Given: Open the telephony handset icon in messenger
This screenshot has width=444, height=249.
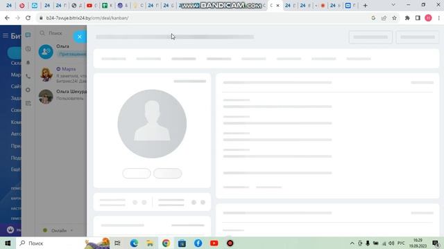Looking at the screenshot, I should [x=28, y=76].
